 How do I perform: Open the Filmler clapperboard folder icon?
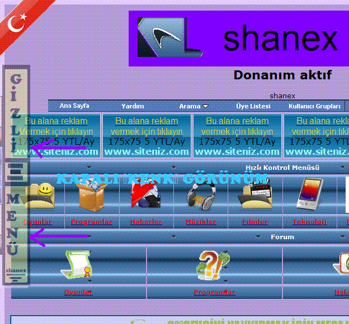[x=255, y=195]
